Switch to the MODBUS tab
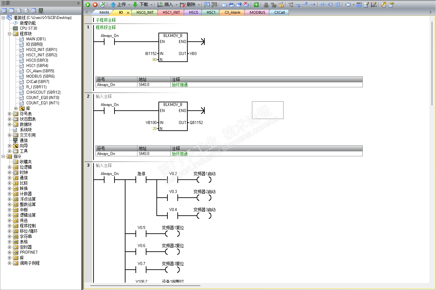This screenshot has height=290, width=436. click(x=257, y=12)
